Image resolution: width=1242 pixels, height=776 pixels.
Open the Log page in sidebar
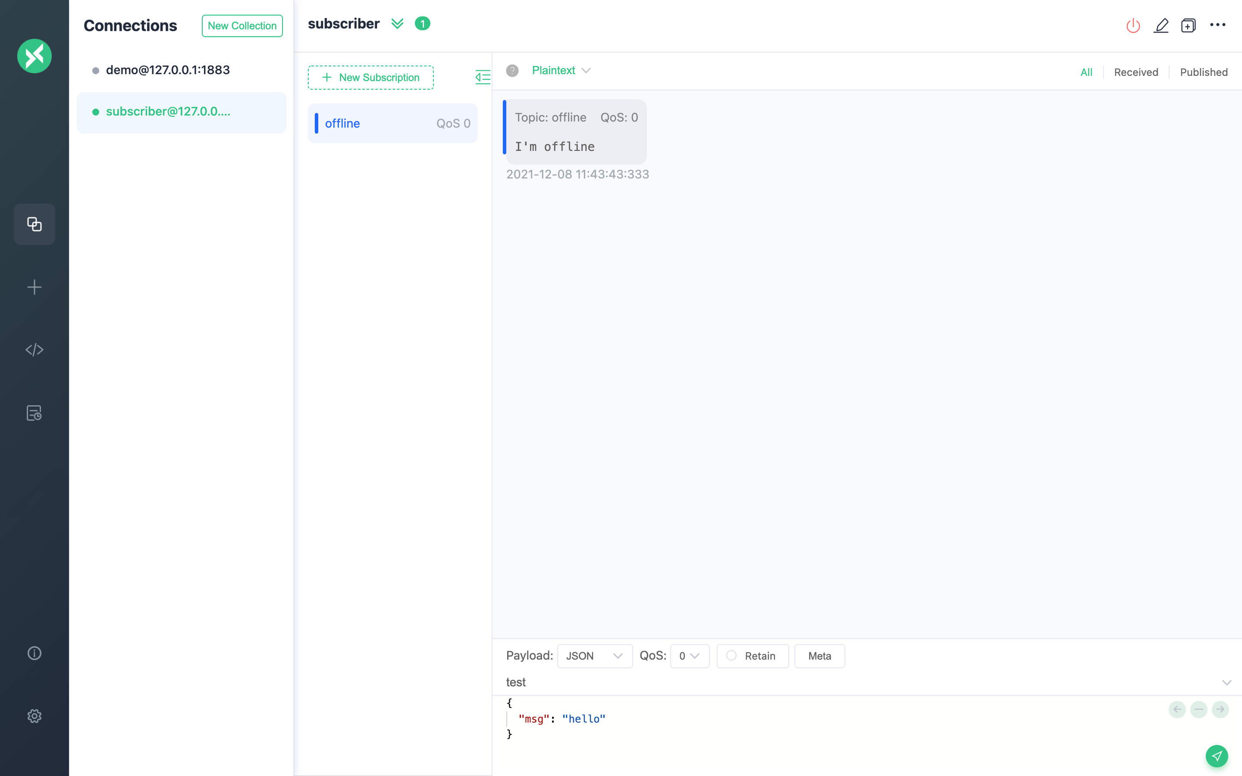point(34,413)
